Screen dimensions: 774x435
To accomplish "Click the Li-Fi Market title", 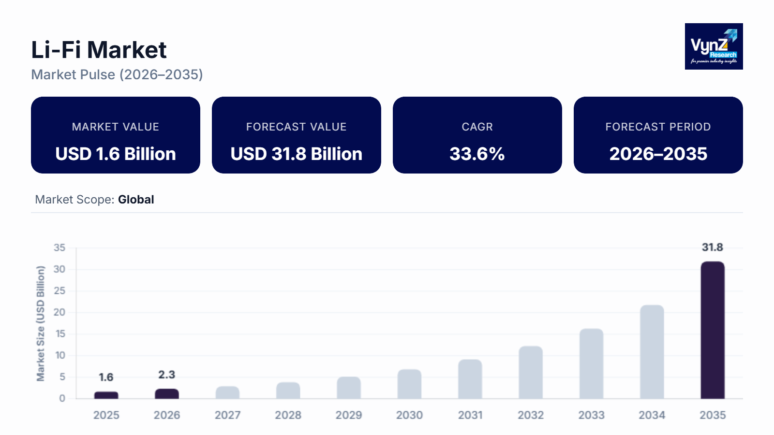I will tap(98, 50).
